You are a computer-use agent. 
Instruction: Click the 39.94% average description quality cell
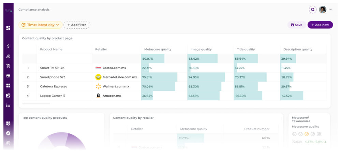point(303,59)
